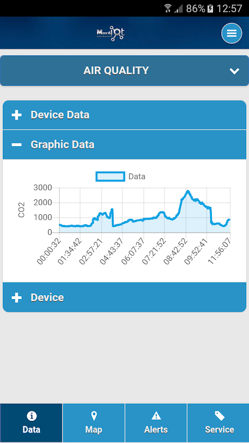
Task: Tap the Service tab tag icon
Action: (219, 416)
